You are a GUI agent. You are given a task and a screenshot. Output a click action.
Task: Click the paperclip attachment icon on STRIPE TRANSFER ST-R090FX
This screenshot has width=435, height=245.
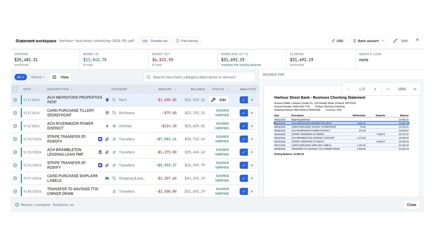[107, 139]
